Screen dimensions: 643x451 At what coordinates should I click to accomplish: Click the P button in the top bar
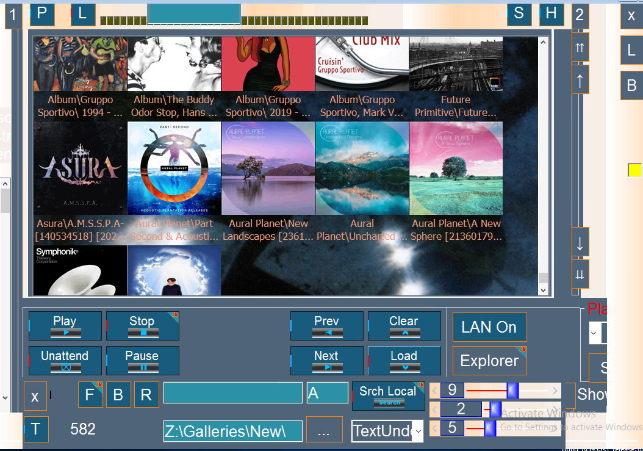pyautogui.click(x=42, y=13)
